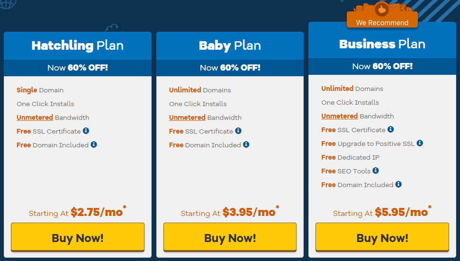Show info for Business Free SSL Certificate
460x261 pixels.
click(390, 129)
